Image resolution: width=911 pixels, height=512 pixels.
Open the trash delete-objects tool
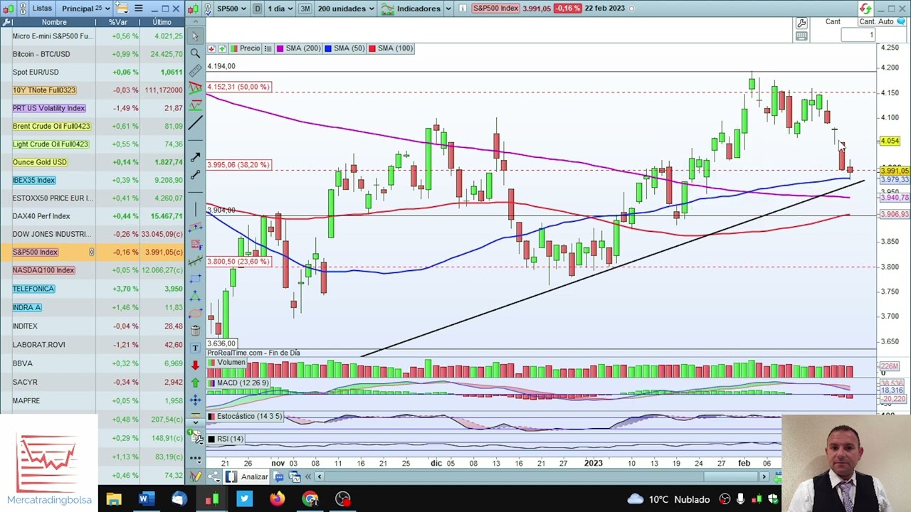[195, 331]
